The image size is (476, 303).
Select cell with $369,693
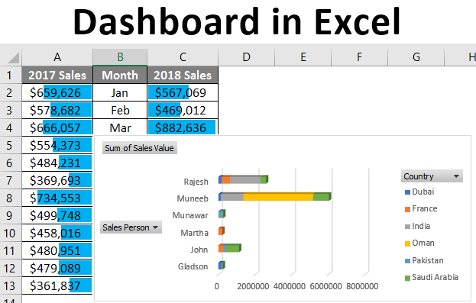pos(57,180)
